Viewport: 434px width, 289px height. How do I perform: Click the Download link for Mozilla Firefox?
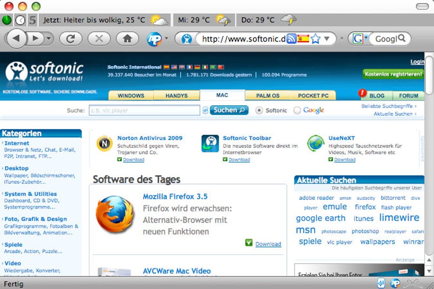point(268,244)
